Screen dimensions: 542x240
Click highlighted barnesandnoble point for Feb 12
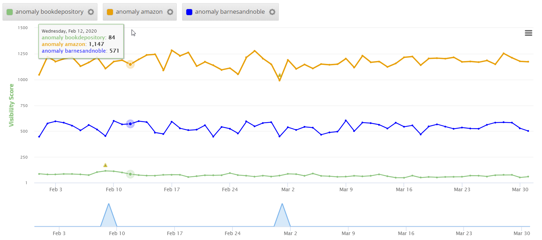(130, 124)
